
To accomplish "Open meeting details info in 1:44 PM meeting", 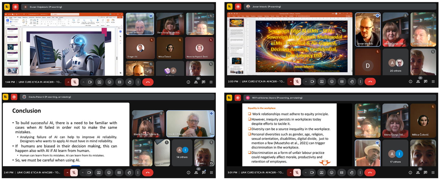I will pyautogui.click(x=188, y=82).
